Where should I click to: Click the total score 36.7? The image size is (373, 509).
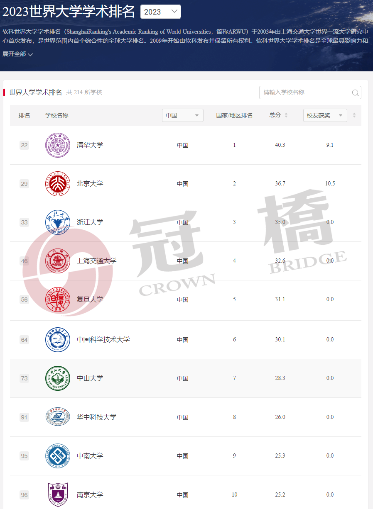point(280,184)
